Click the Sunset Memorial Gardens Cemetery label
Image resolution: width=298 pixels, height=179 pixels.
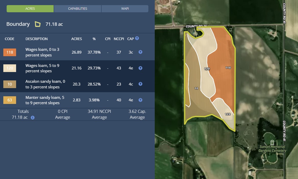click(x=272, y=149)
